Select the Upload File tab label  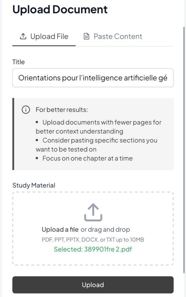pos(49,37)
